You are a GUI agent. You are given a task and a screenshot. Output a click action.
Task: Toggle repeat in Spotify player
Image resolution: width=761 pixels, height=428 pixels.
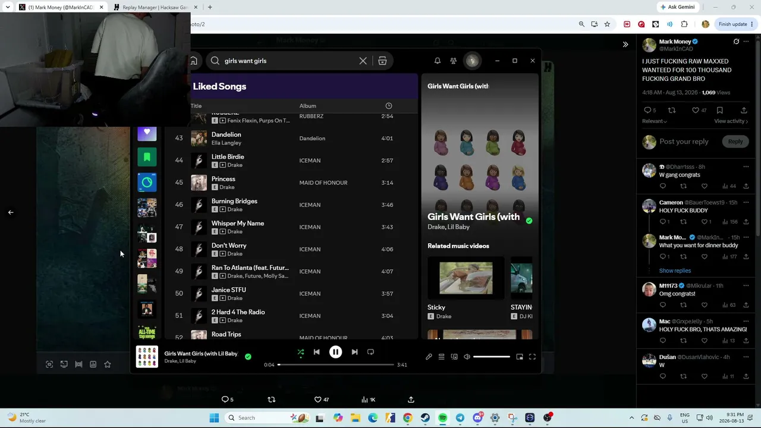[x=370, y=352]
